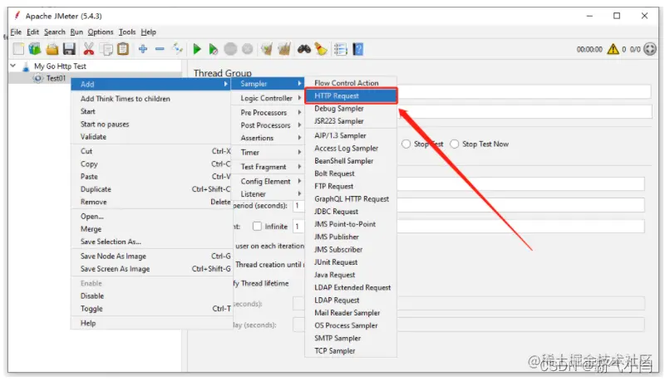
Task: Open Search with binoculars icon
Action: [x=303, y=49]
